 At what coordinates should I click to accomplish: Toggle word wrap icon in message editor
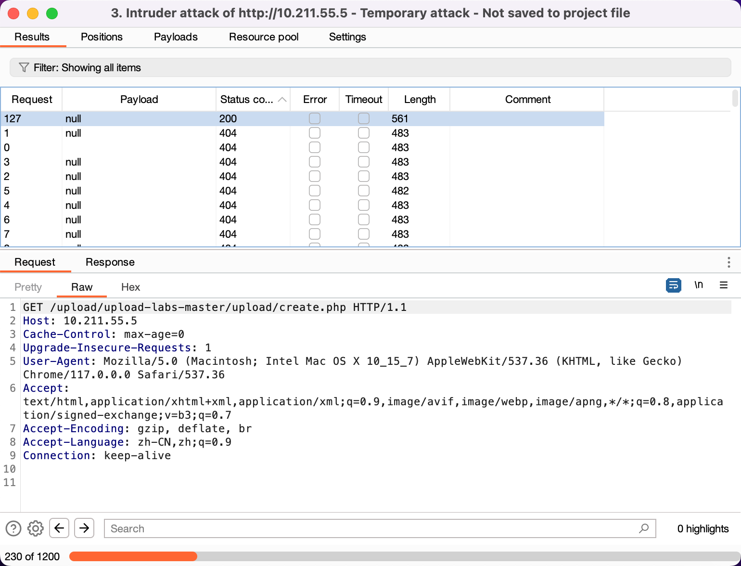pos(673,285)
